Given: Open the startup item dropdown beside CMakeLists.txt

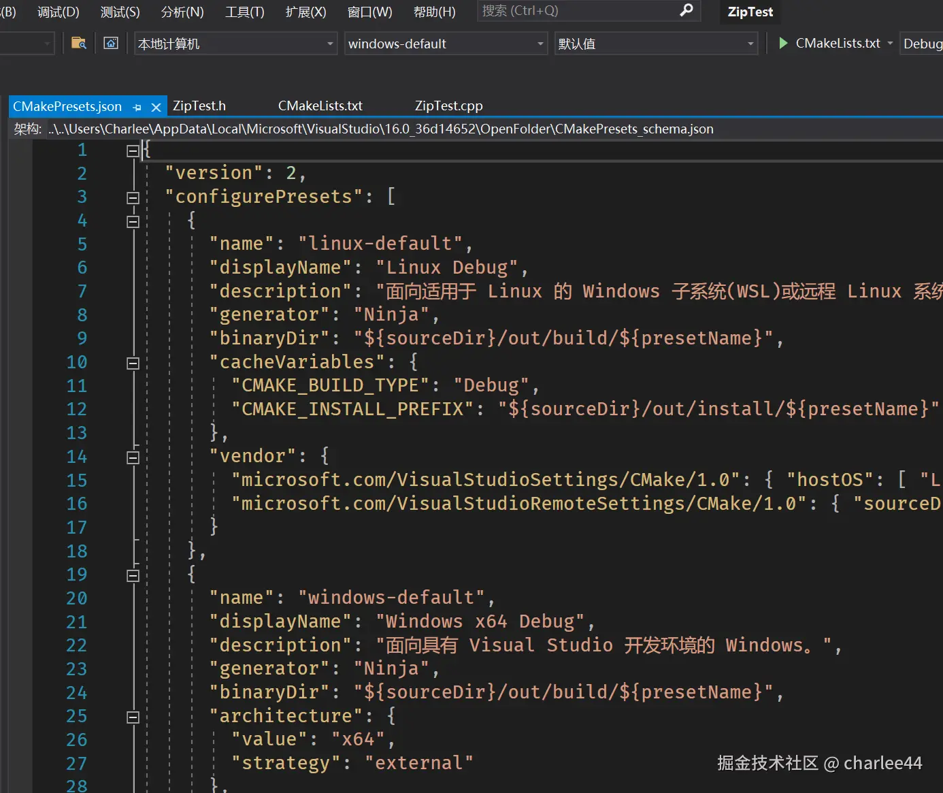Looking at the screenshot, I should 889,43.
